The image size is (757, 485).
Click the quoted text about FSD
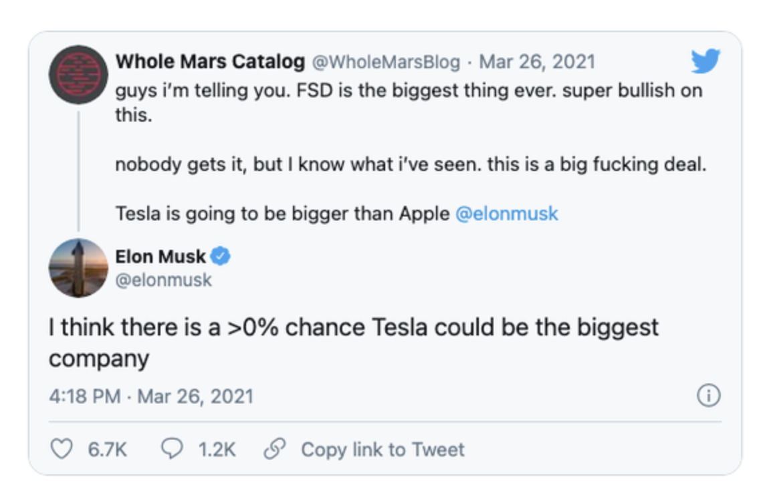click(408, 92)
